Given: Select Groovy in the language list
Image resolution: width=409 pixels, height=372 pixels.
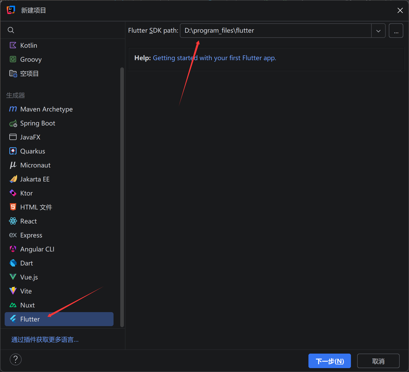Looking at the screenshot, I should (59, 59).
